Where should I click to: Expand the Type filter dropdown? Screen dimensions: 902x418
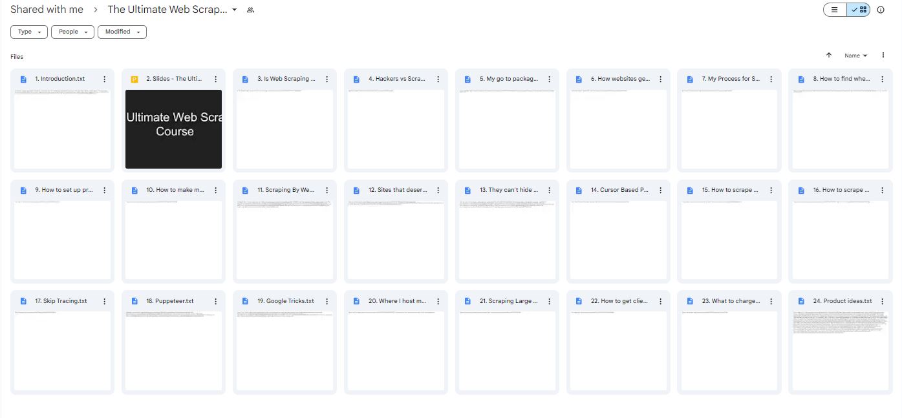click(x=29, y=32)
